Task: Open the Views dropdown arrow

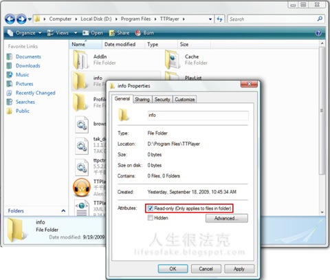Action: [76, 33]
